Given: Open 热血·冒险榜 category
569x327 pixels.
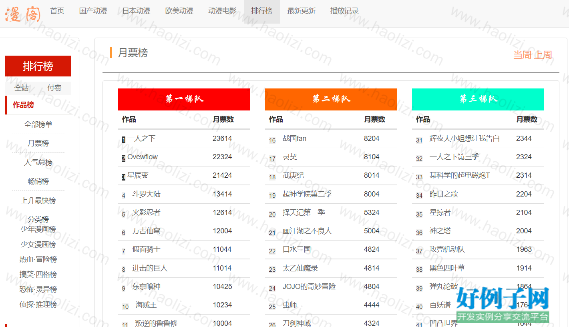Looking at the screenshot, I should 38,259.
